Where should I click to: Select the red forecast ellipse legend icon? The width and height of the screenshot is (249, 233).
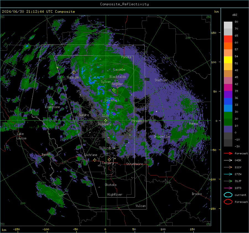[228, 202]
